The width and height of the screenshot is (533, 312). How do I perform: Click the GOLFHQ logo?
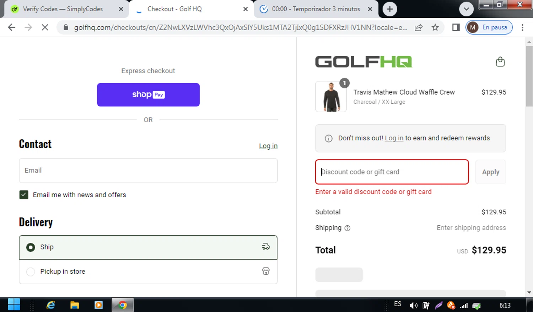364,62
